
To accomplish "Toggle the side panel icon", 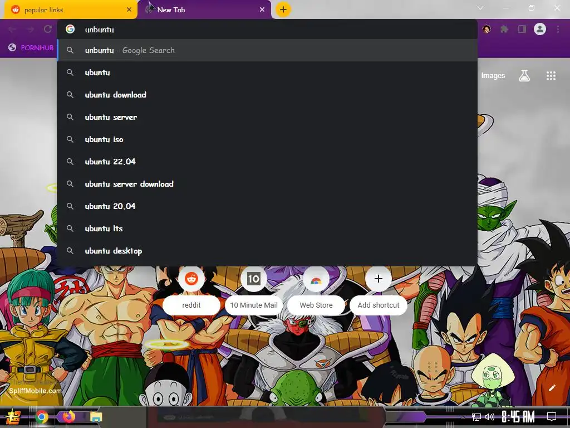I will tap(522, 29).
